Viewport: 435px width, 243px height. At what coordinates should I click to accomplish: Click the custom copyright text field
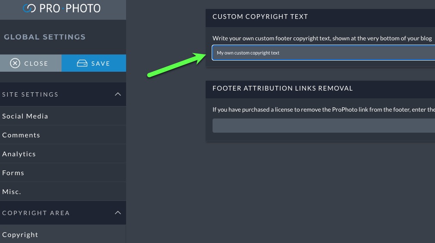coord(324,52)
